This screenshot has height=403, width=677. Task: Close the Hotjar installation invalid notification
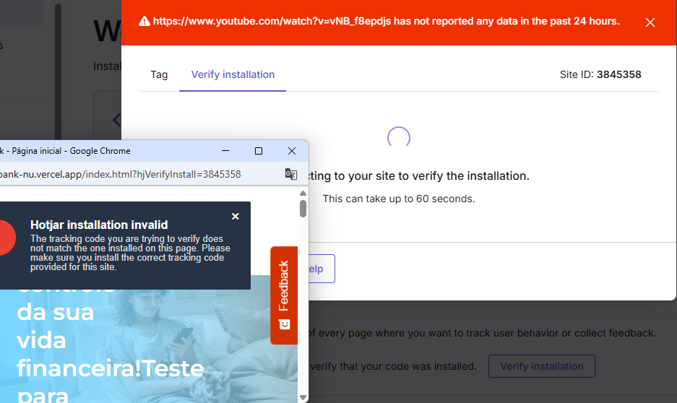point(235,217)
